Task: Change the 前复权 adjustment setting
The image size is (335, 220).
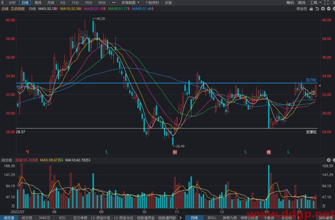Action: click(x=302, y=9)
